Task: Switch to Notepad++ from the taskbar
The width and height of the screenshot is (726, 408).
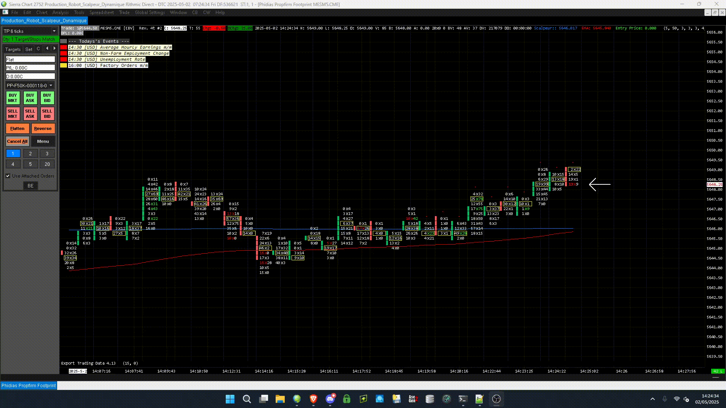Action: coord(480,399)
